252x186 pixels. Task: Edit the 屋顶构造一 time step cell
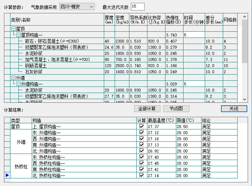pyautogui.click(x=193, y=35)
